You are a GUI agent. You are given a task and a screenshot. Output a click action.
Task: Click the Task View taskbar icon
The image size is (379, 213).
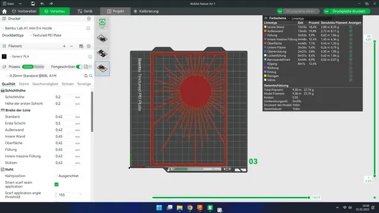pos(169,208)
